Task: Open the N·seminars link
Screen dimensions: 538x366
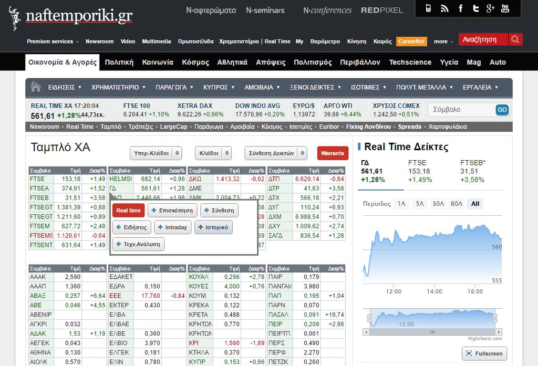Action: pyautogui.click(x=265, y=11)
